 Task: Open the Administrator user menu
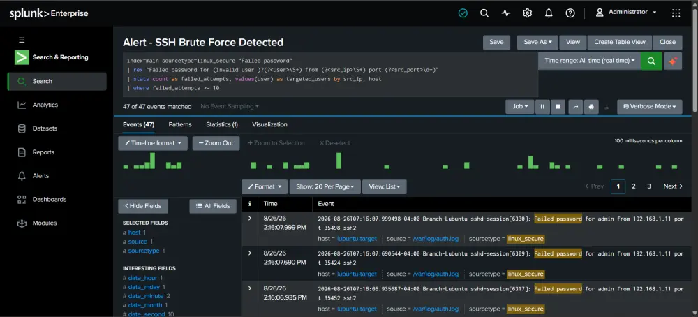click(626, 13)
